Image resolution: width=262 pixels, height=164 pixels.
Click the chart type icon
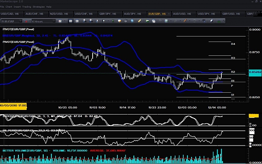(60, 21)
